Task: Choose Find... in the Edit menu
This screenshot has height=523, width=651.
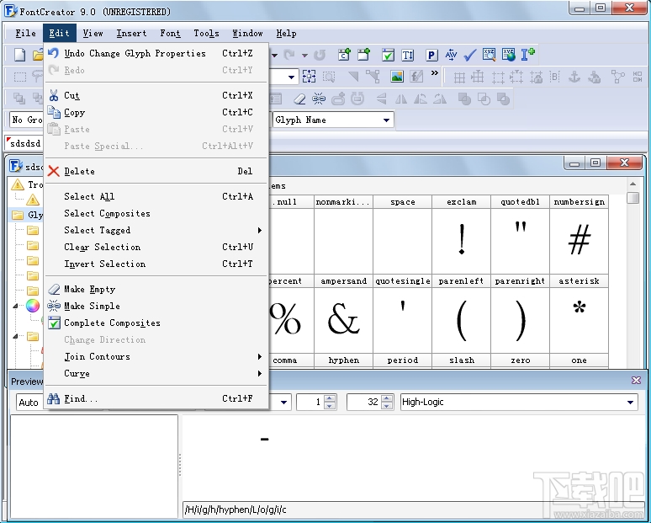Action: point(156,398)
